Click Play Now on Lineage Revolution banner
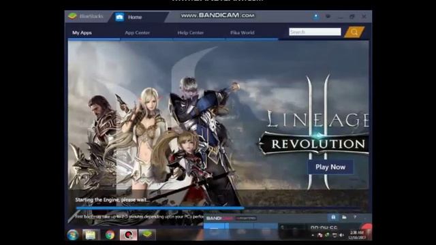 330,167
